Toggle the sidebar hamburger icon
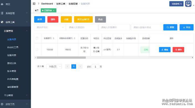195x108 pixels. tap(34, 4)
